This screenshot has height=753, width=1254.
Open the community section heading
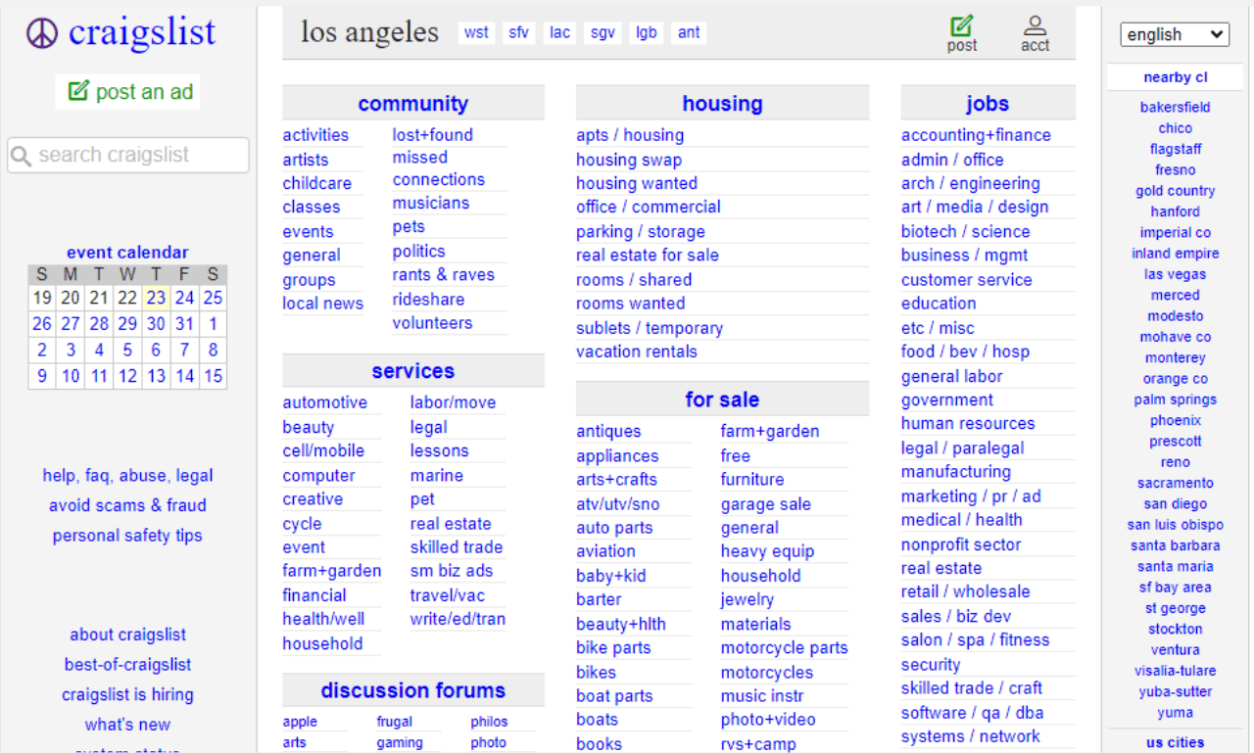click(412, 104)
